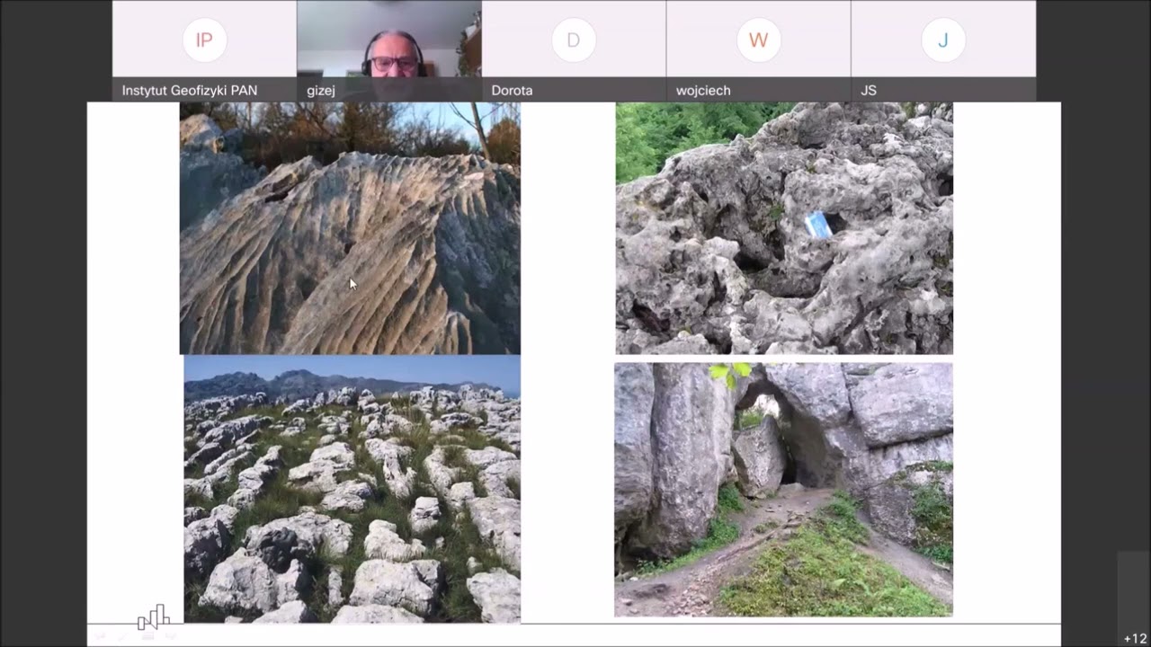Click the photo of pitted rock with blue card
Image resolution: width=1151 pixels, height=647 pixels.
tap(784, 228)
